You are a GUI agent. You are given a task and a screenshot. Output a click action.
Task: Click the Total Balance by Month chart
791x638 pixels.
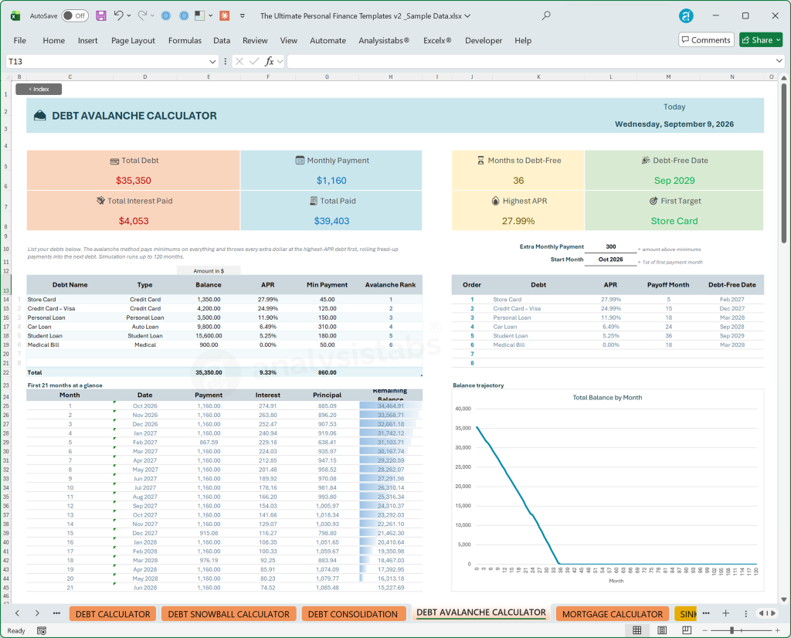click(x=607, y=489)
